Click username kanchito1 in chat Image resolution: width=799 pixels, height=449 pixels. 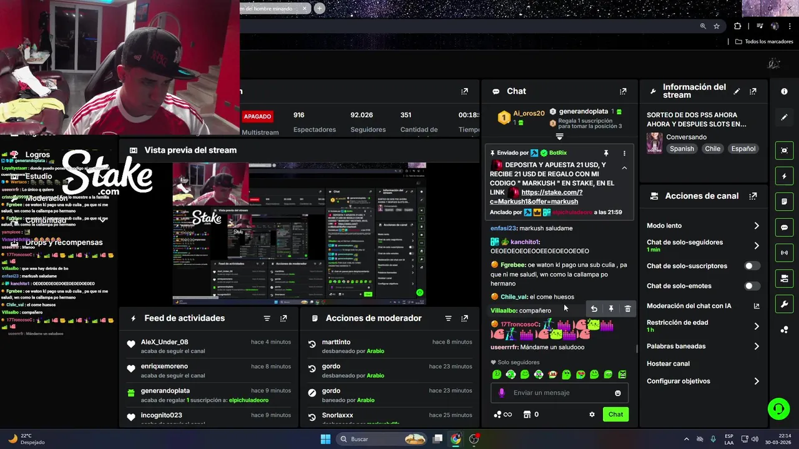point(524,242)
